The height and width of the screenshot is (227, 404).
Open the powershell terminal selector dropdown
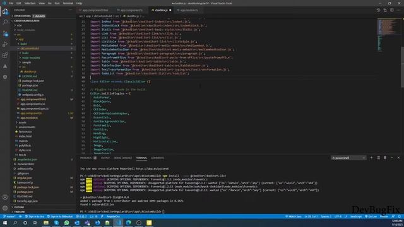coord(348,158)
